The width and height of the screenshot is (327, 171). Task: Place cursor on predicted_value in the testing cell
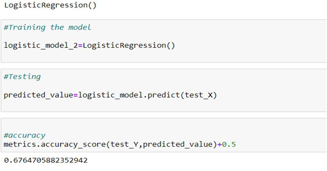(38, 95)
